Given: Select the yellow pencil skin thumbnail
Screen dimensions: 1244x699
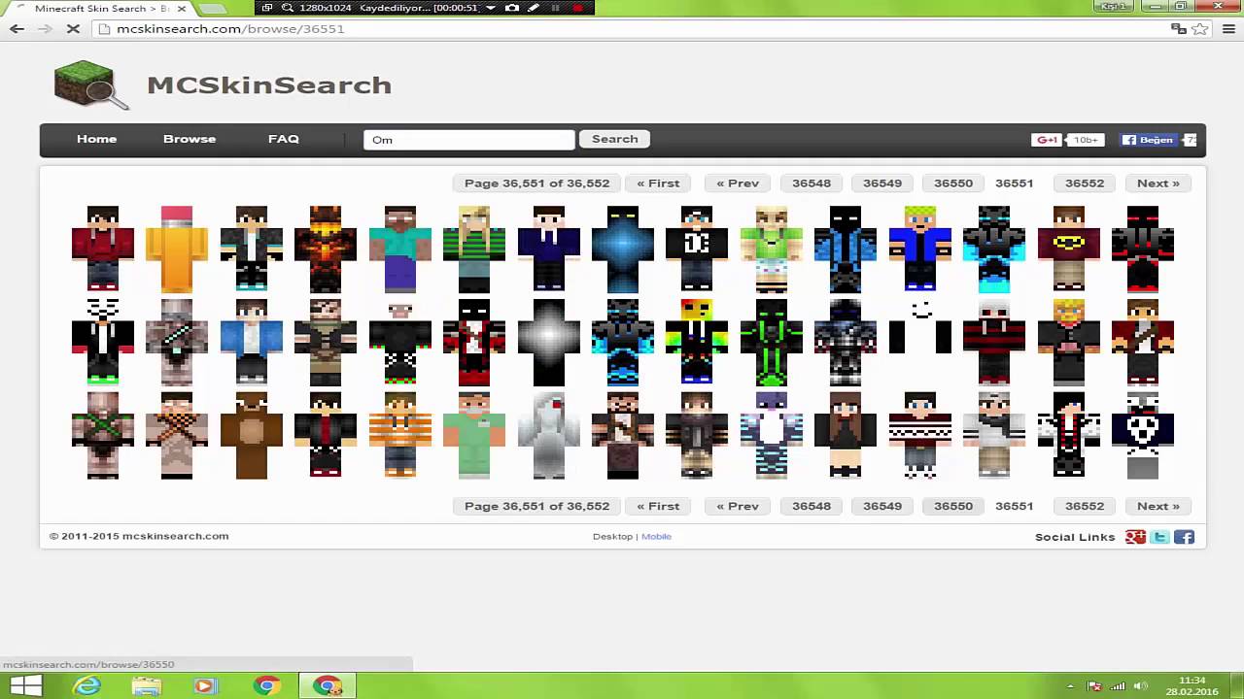Looking at the screenshot, I should click(177, 249).
